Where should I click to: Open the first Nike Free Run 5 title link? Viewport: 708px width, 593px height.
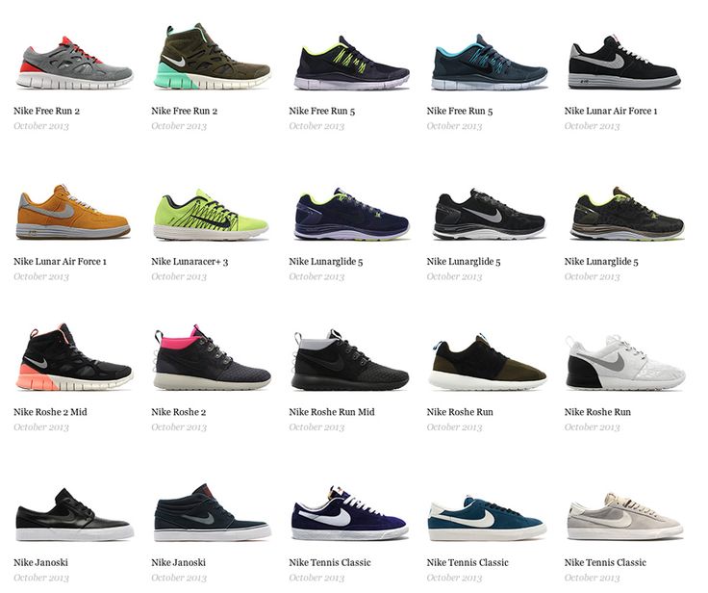[322, 111]
